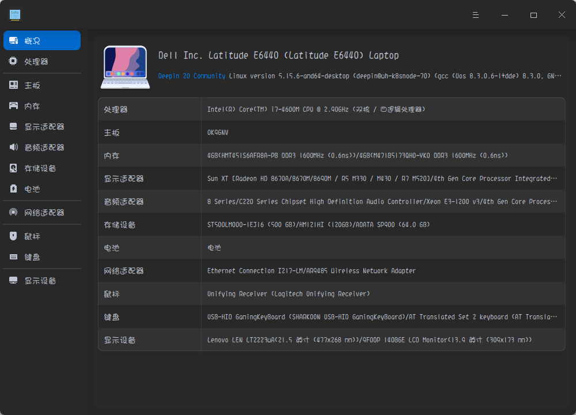
Task: Click the 内存 row label in table
Action: (112, 156)
